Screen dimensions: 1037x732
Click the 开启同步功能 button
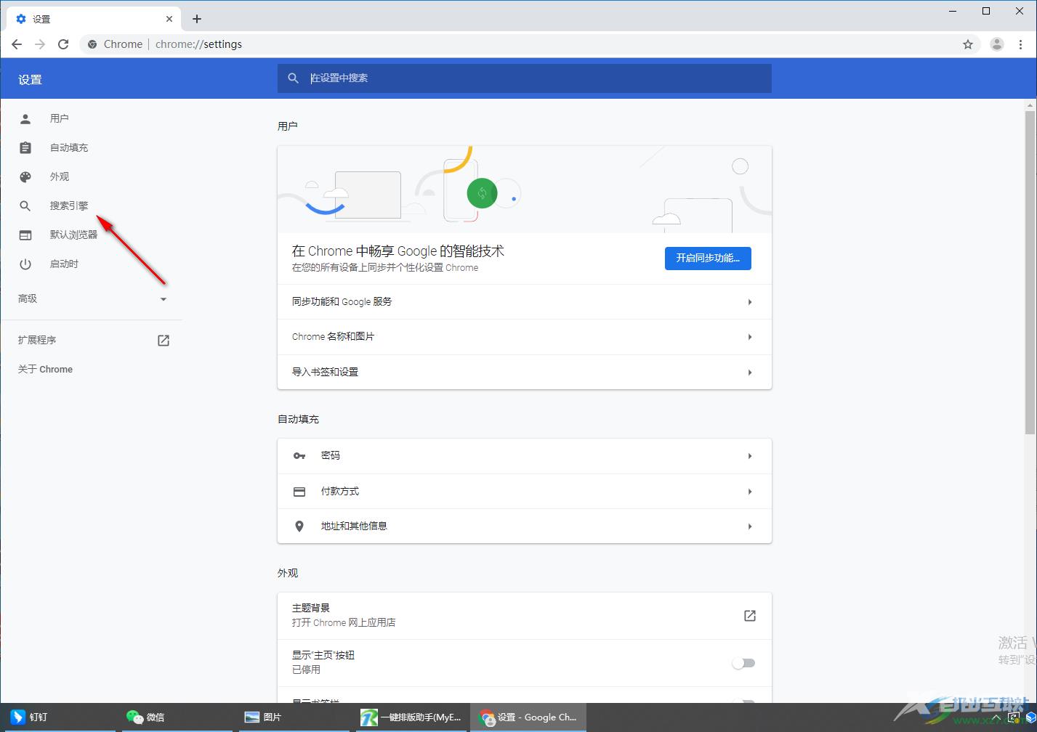pyautogui.click(x=708, y=258)
